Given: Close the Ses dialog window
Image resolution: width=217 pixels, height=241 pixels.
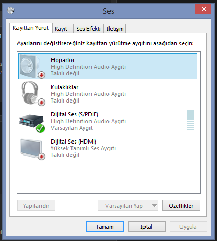Looking at the screenshot, I should (203, 9).
